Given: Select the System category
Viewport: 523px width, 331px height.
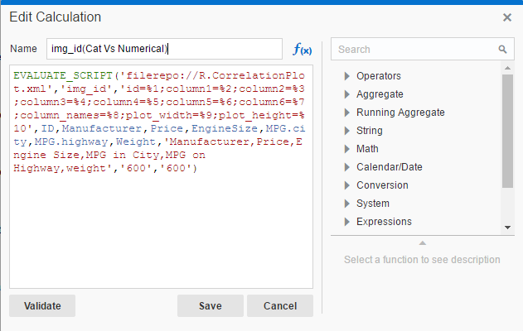Looking at the screenshot, I should click(x=372, y=204).
